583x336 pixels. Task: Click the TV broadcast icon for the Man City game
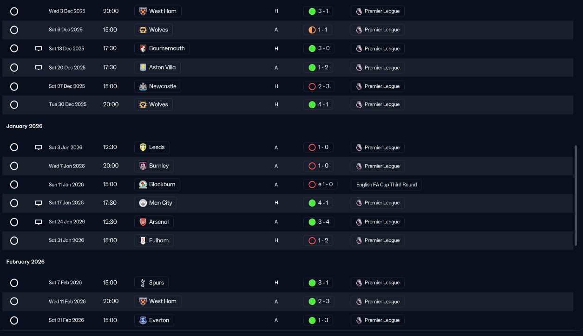point(39,203)
